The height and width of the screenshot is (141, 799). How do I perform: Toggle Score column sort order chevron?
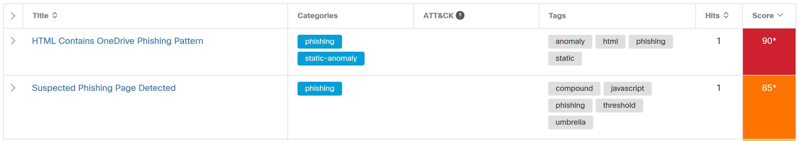tap(780, 15)
